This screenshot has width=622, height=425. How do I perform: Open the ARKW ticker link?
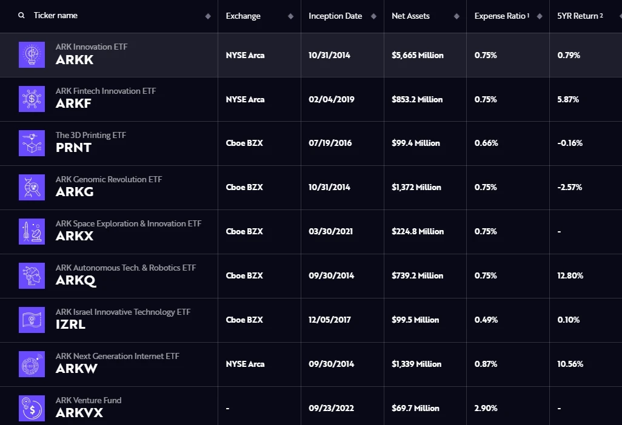(x=76, y=369)
